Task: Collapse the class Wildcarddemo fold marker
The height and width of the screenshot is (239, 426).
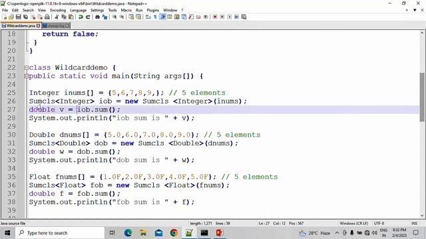Action: 27,68
